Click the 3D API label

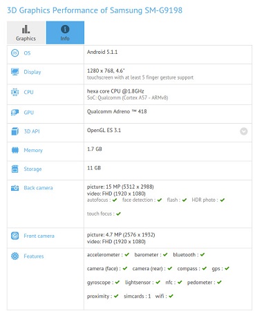click(32, 131)
